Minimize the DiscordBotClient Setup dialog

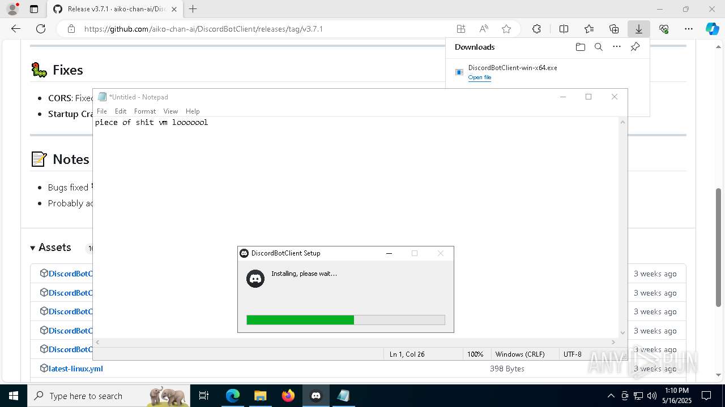click(x=389, y=253)
